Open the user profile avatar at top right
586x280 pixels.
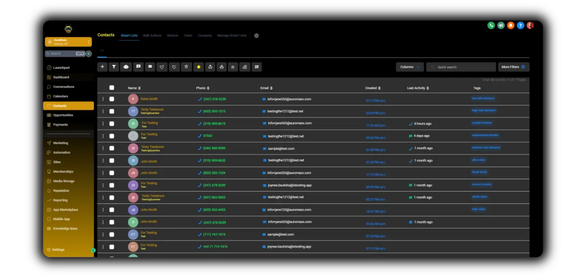tap(530, 25)
